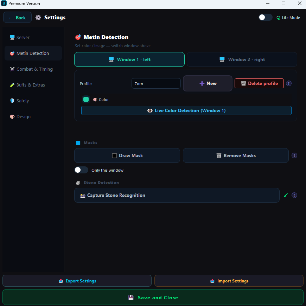The height and width of the screenshot is (306, 306).
Task: Open the Design settings section
Action: (x=33, y=116)
